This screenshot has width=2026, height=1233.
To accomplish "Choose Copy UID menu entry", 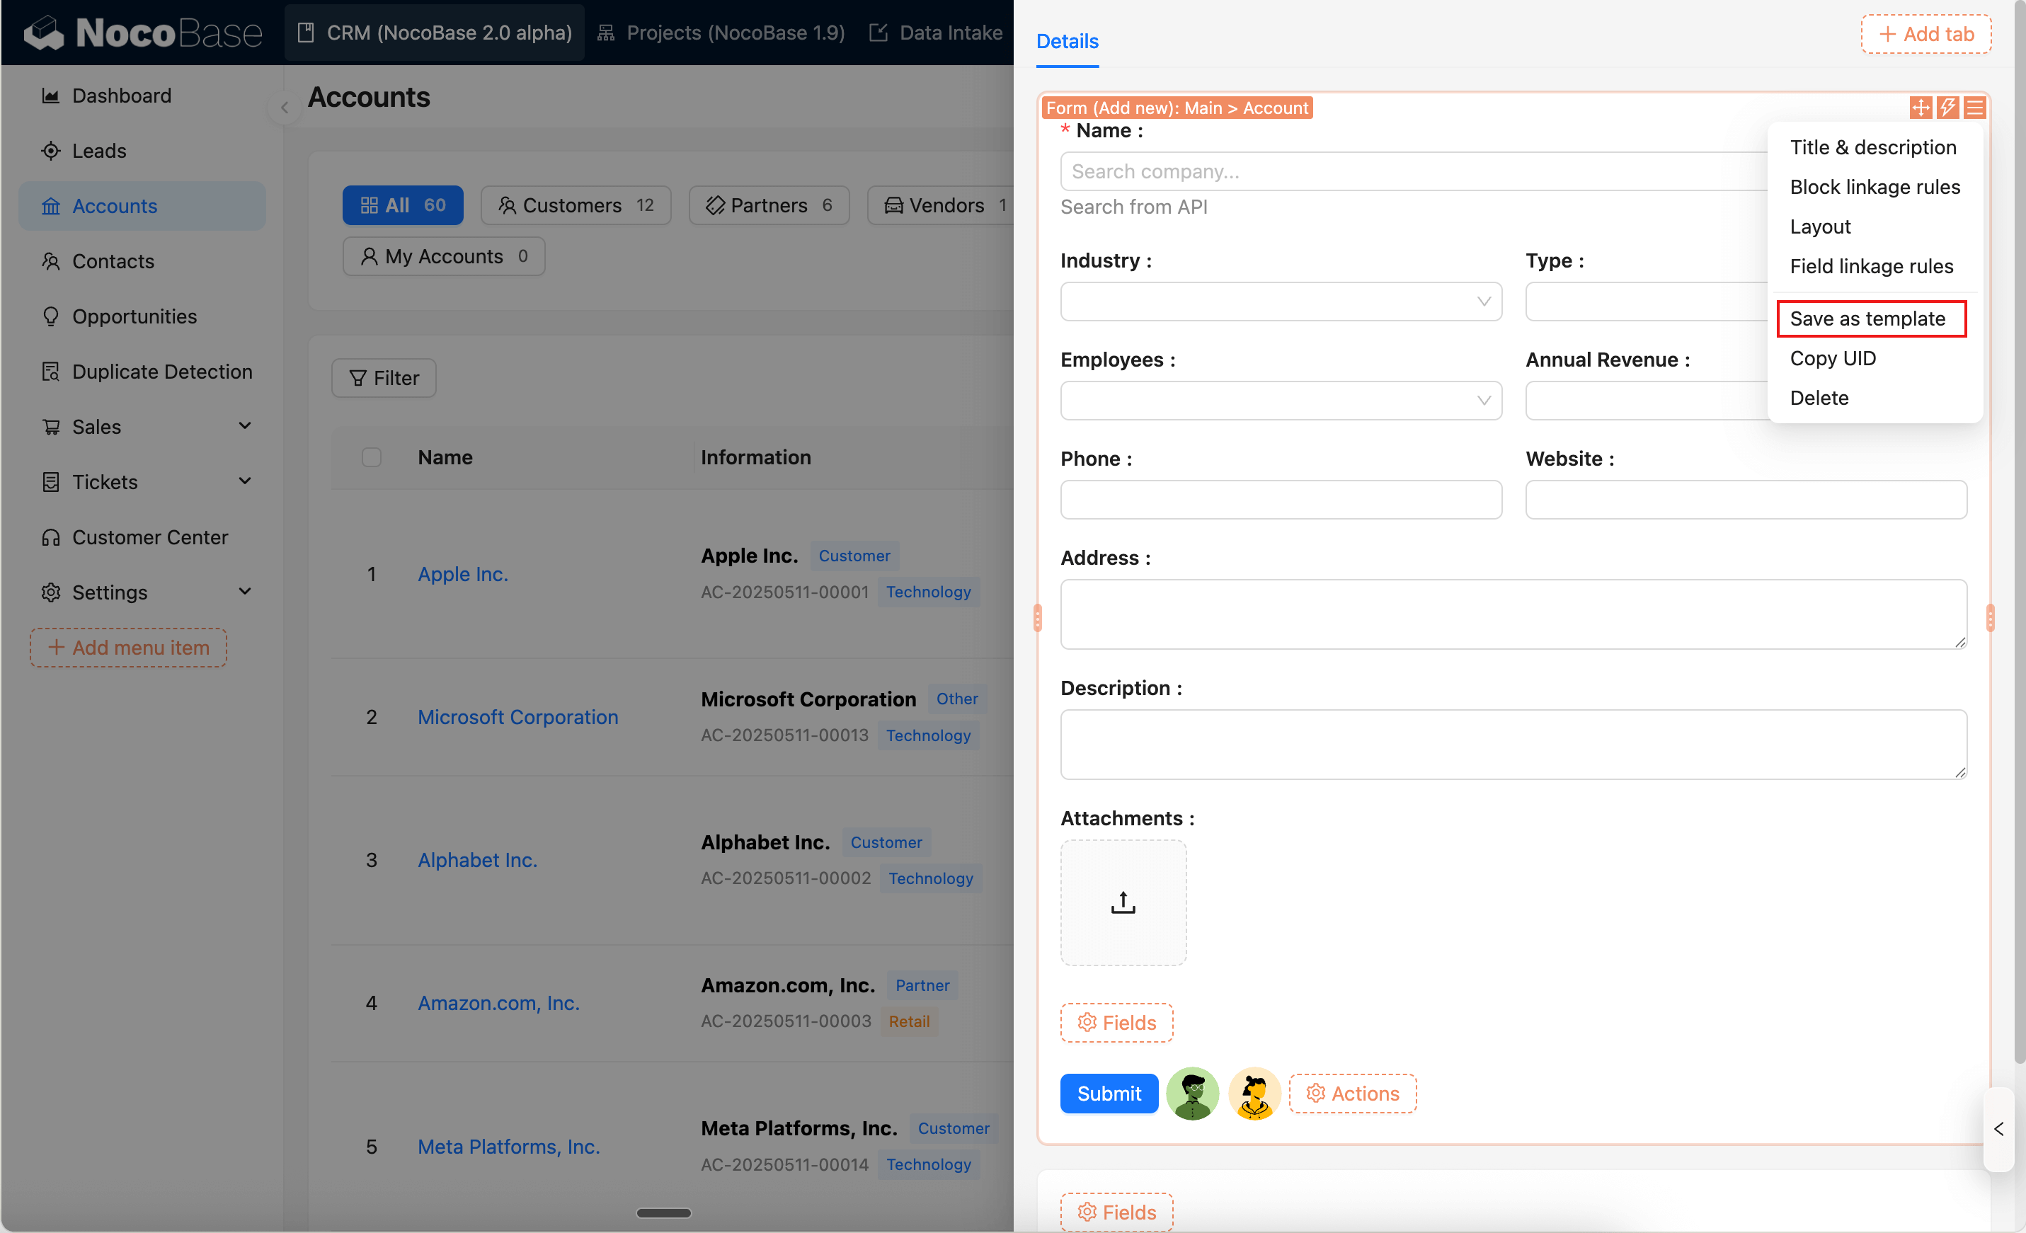I will click(x=1875, y=358).
